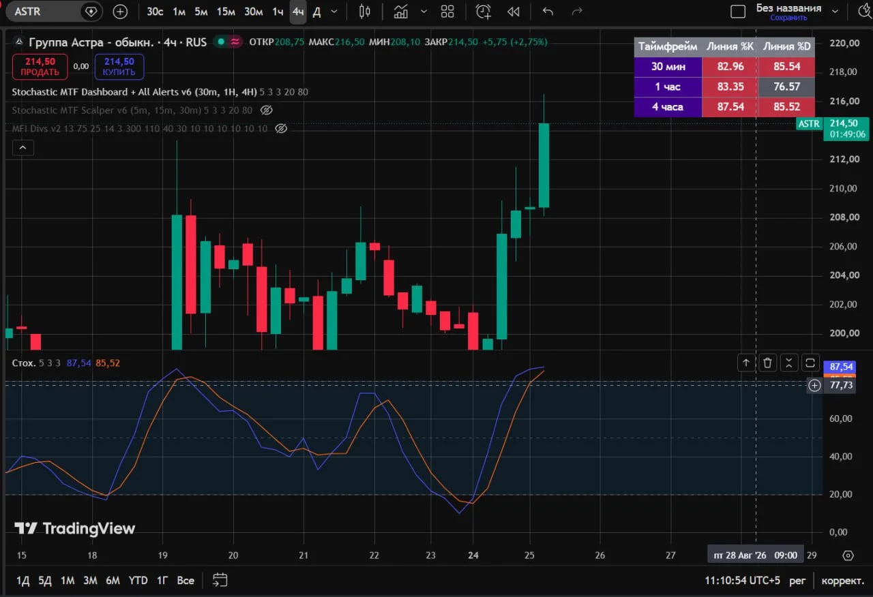Viewport: 873px width, 597px height.
Task: Open the layout setup square icon
Action: point(738,12)
